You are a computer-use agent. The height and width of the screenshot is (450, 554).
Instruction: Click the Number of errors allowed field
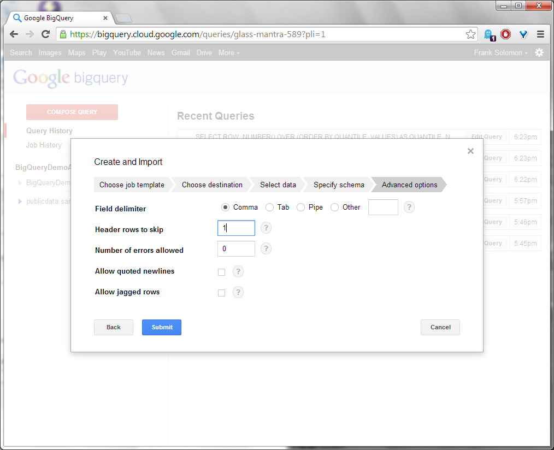click(x=236, y=248)
